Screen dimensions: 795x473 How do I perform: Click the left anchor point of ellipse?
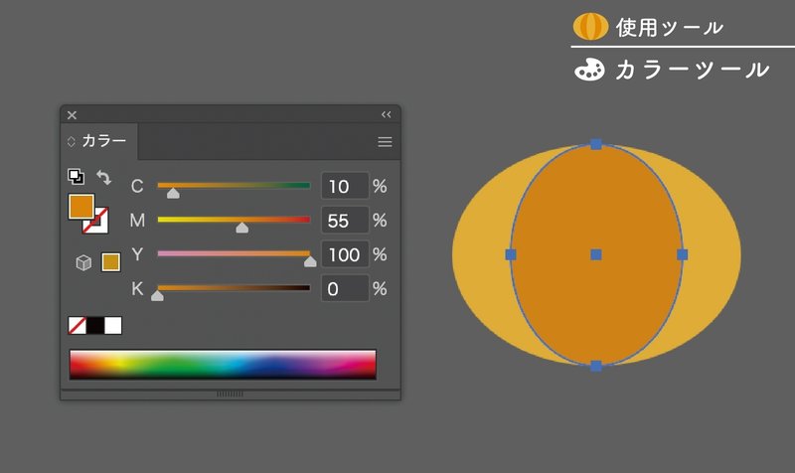coord(511,254)
